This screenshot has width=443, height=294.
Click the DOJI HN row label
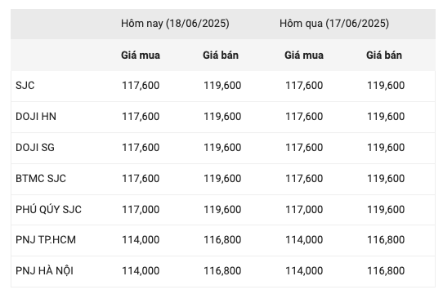[36, 116]
